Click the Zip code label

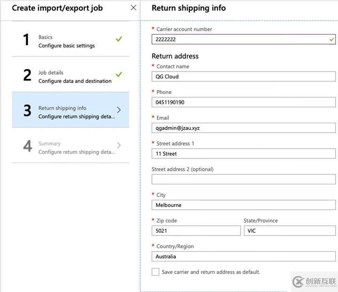166,221
